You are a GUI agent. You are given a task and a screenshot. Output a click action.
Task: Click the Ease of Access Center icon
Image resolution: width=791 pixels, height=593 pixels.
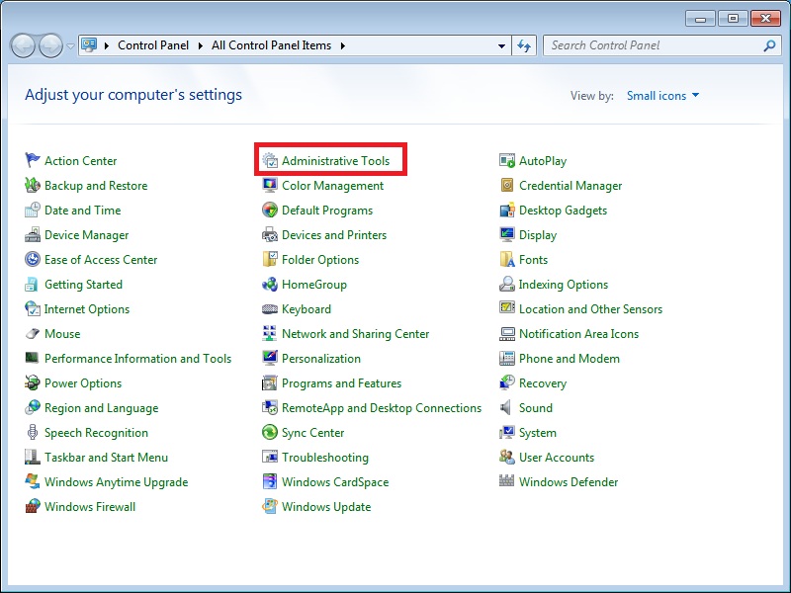(33, 259)
